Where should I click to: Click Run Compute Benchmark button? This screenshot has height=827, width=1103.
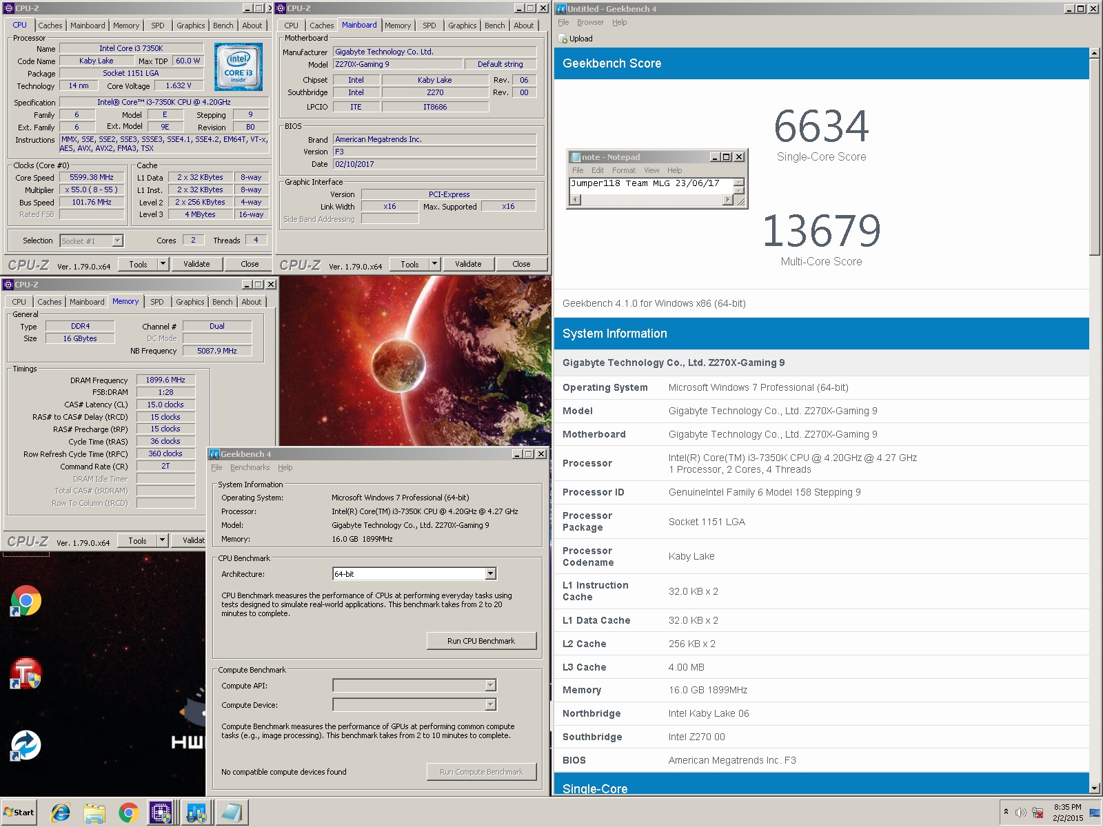[481, 772]
